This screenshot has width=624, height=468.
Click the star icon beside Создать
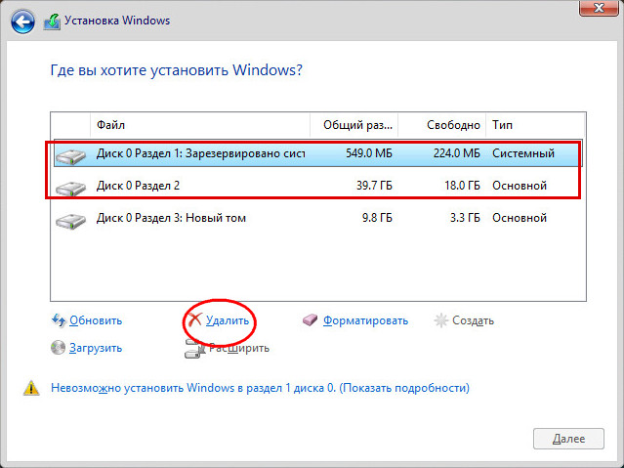(441, 320)
